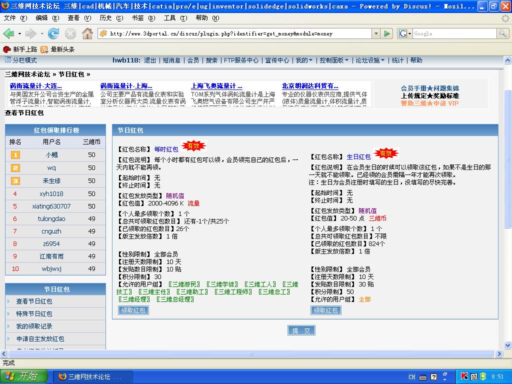Open the back history dropdown arrow
The image size is (512, 384).
[19, 33]
